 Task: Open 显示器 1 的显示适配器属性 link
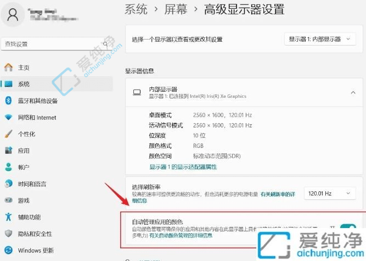click(x=183, y=167)
